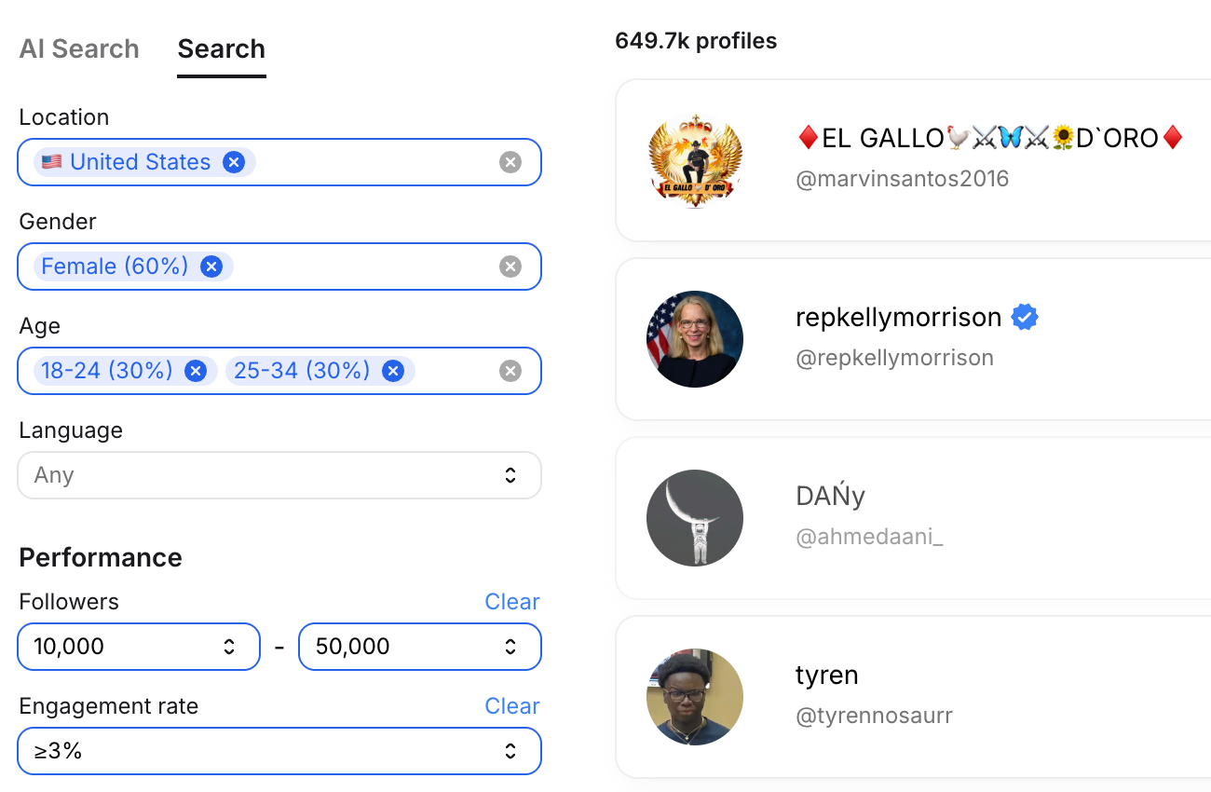Click the @ahmedaani_ username
This screenshot has width=1211, height=792.
(x=870, y=537)
